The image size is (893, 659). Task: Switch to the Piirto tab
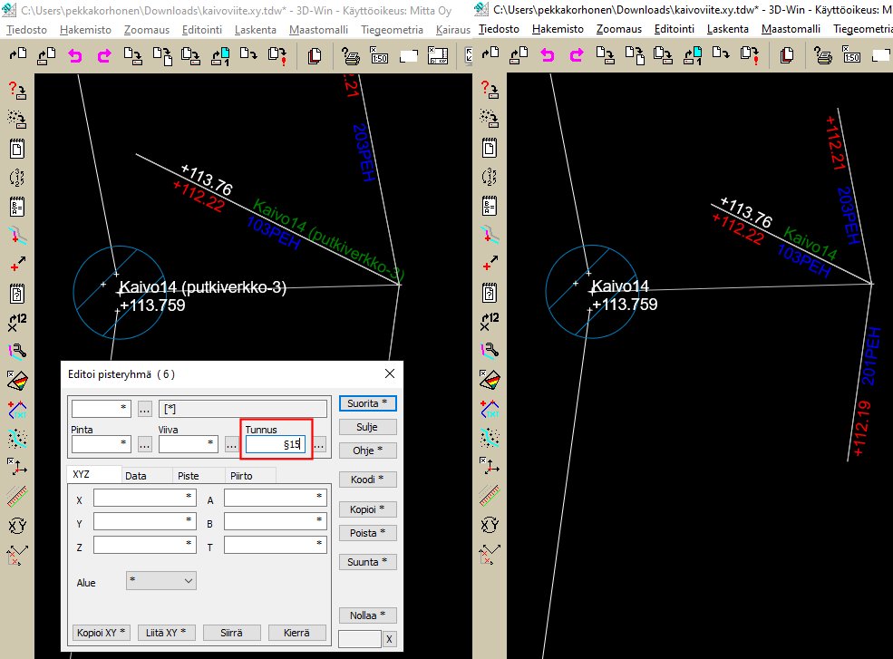242,475
